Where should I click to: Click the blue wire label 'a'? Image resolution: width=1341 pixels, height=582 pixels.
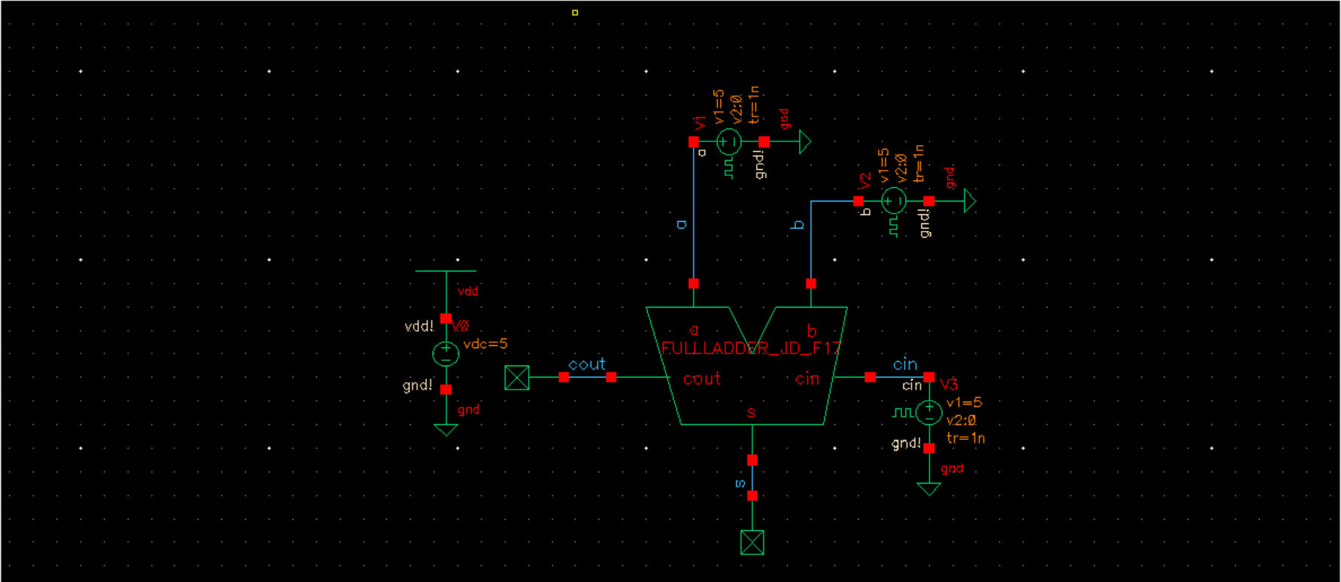[682, 224]
